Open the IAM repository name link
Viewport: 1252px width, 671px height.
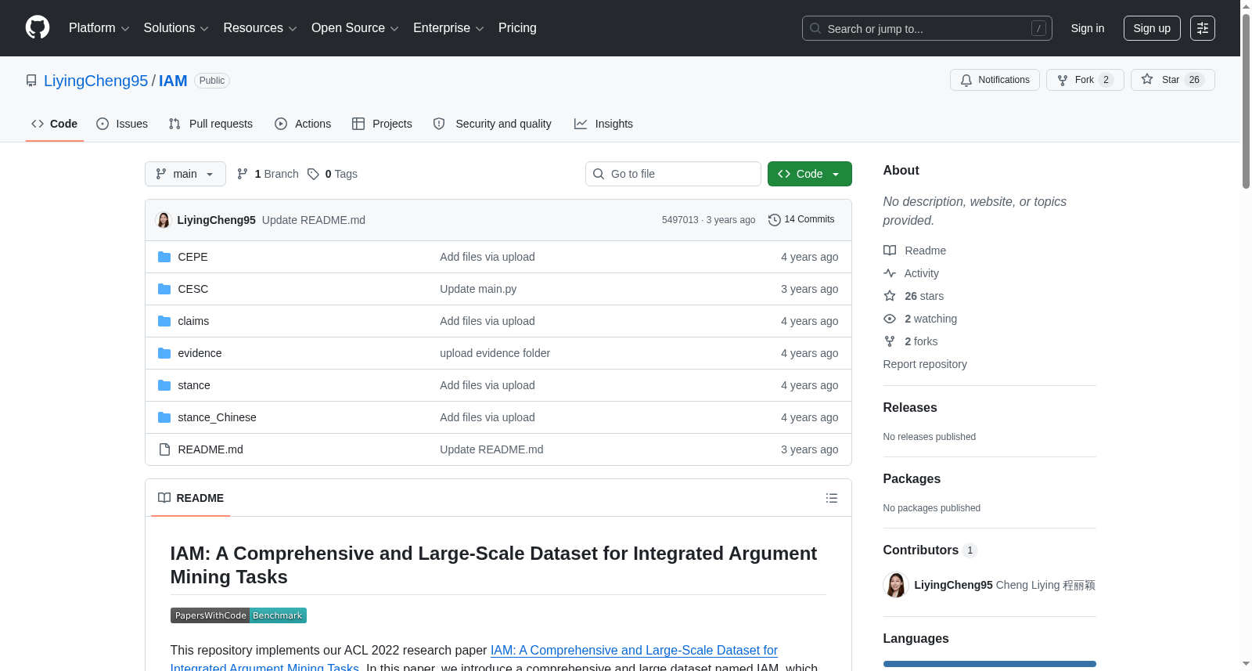pyautogui.click(x=173, y=81)
